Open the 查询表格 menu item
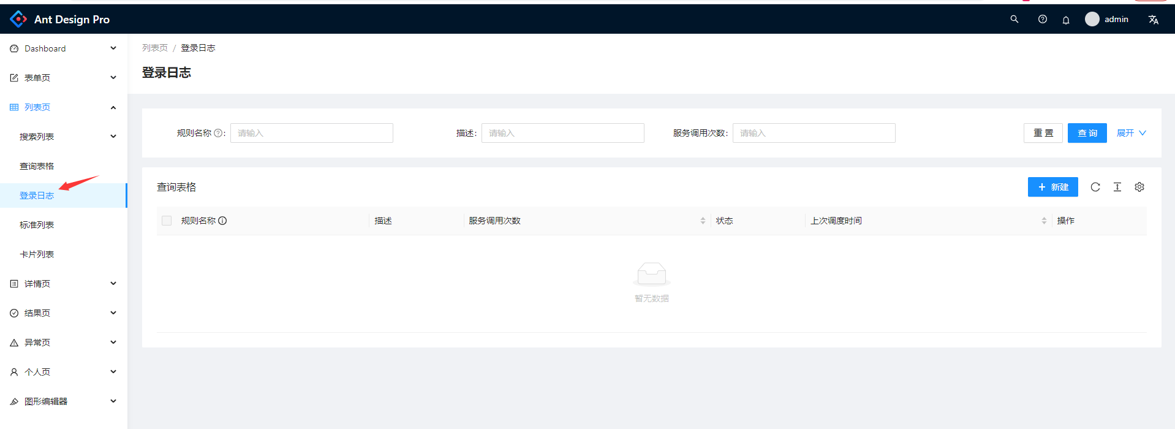The image size is (1175, 429). 64,166
